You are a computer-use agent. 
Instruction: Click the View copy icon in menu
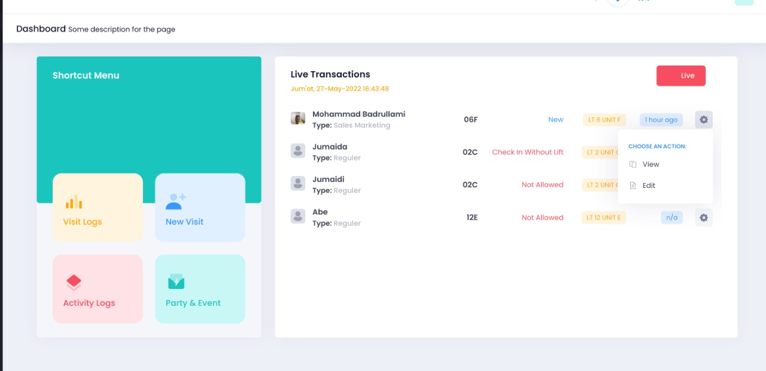coord(633,164)
